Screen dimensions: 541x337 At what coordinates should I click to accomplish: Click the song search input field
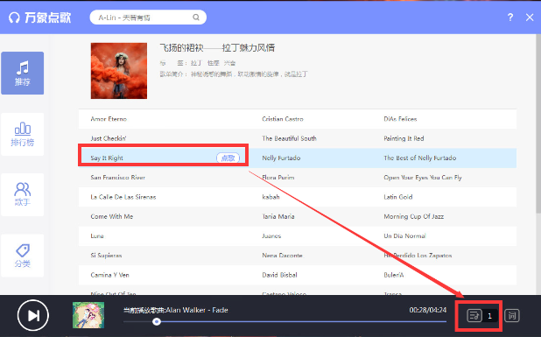pos(148,18)
